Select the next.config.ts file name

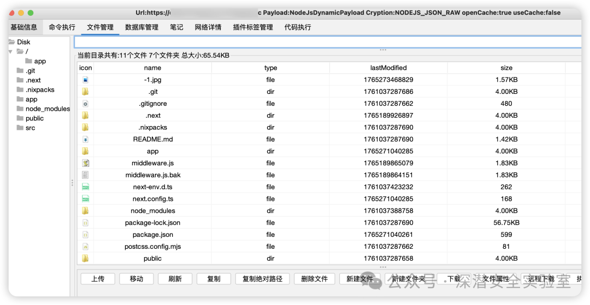click(153, 199)
